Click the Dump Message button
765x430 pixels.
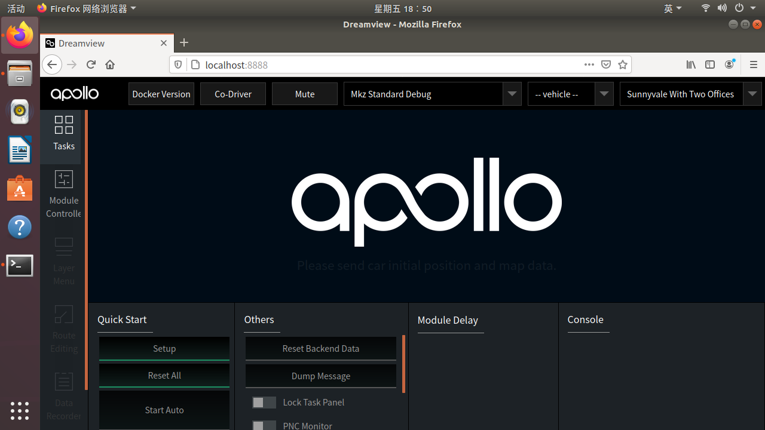click(321, 376)
